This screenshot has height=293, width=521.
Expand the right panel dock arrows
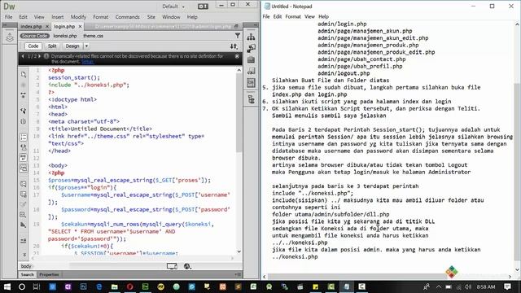(255, 25)
